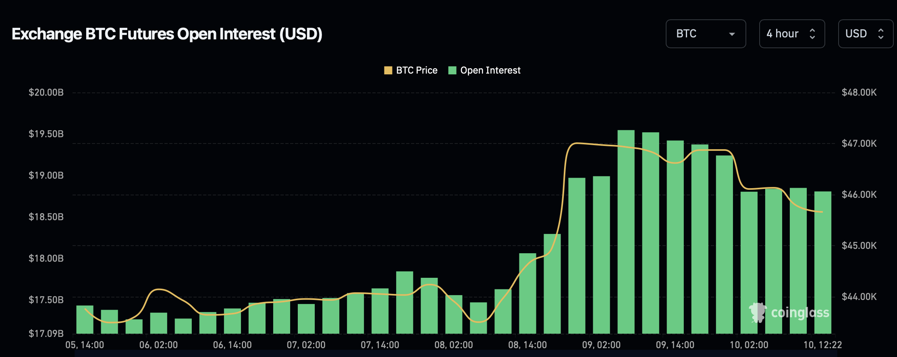897x357 pixels.
Task: Toggle the Open Interest legend text label
Action: [x=490, y=70]
